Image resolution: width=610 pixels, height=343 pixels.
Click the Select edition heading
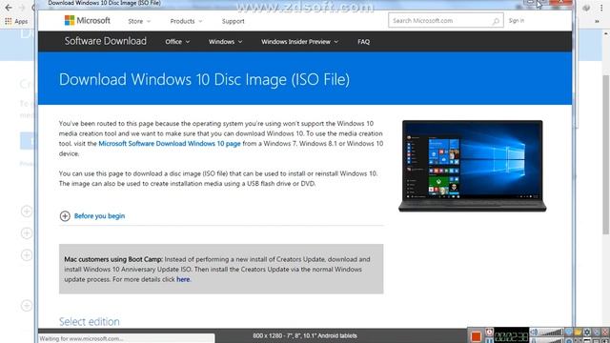(x=89, y=322)
